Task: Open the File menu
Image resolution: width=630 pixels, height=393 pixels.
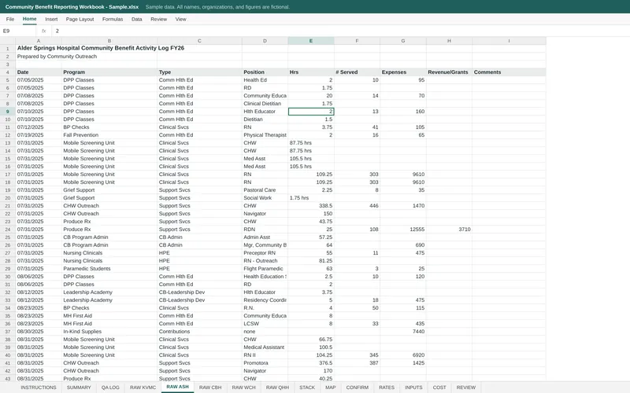Action: tap(10, 19)
